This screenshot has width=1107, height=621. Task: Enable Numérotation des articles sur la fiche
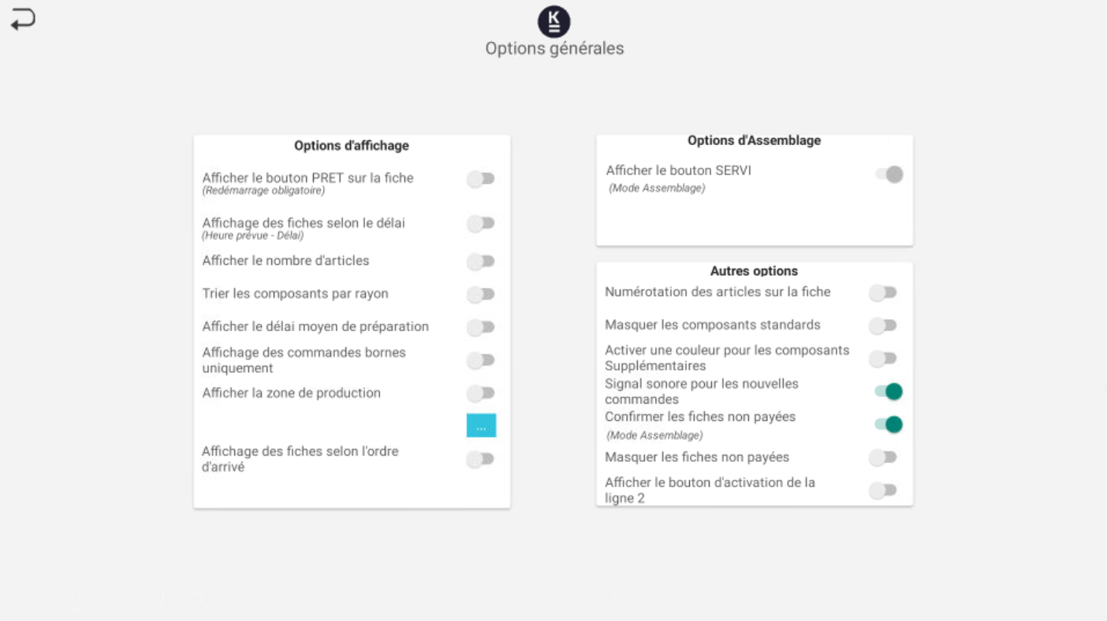click(882, 292)
